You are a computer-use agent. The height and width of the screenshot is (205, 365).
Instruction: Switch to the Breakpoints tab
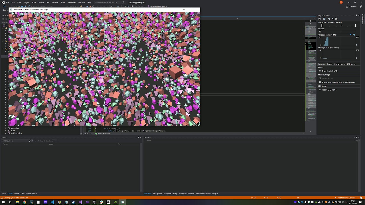point(157,194)
